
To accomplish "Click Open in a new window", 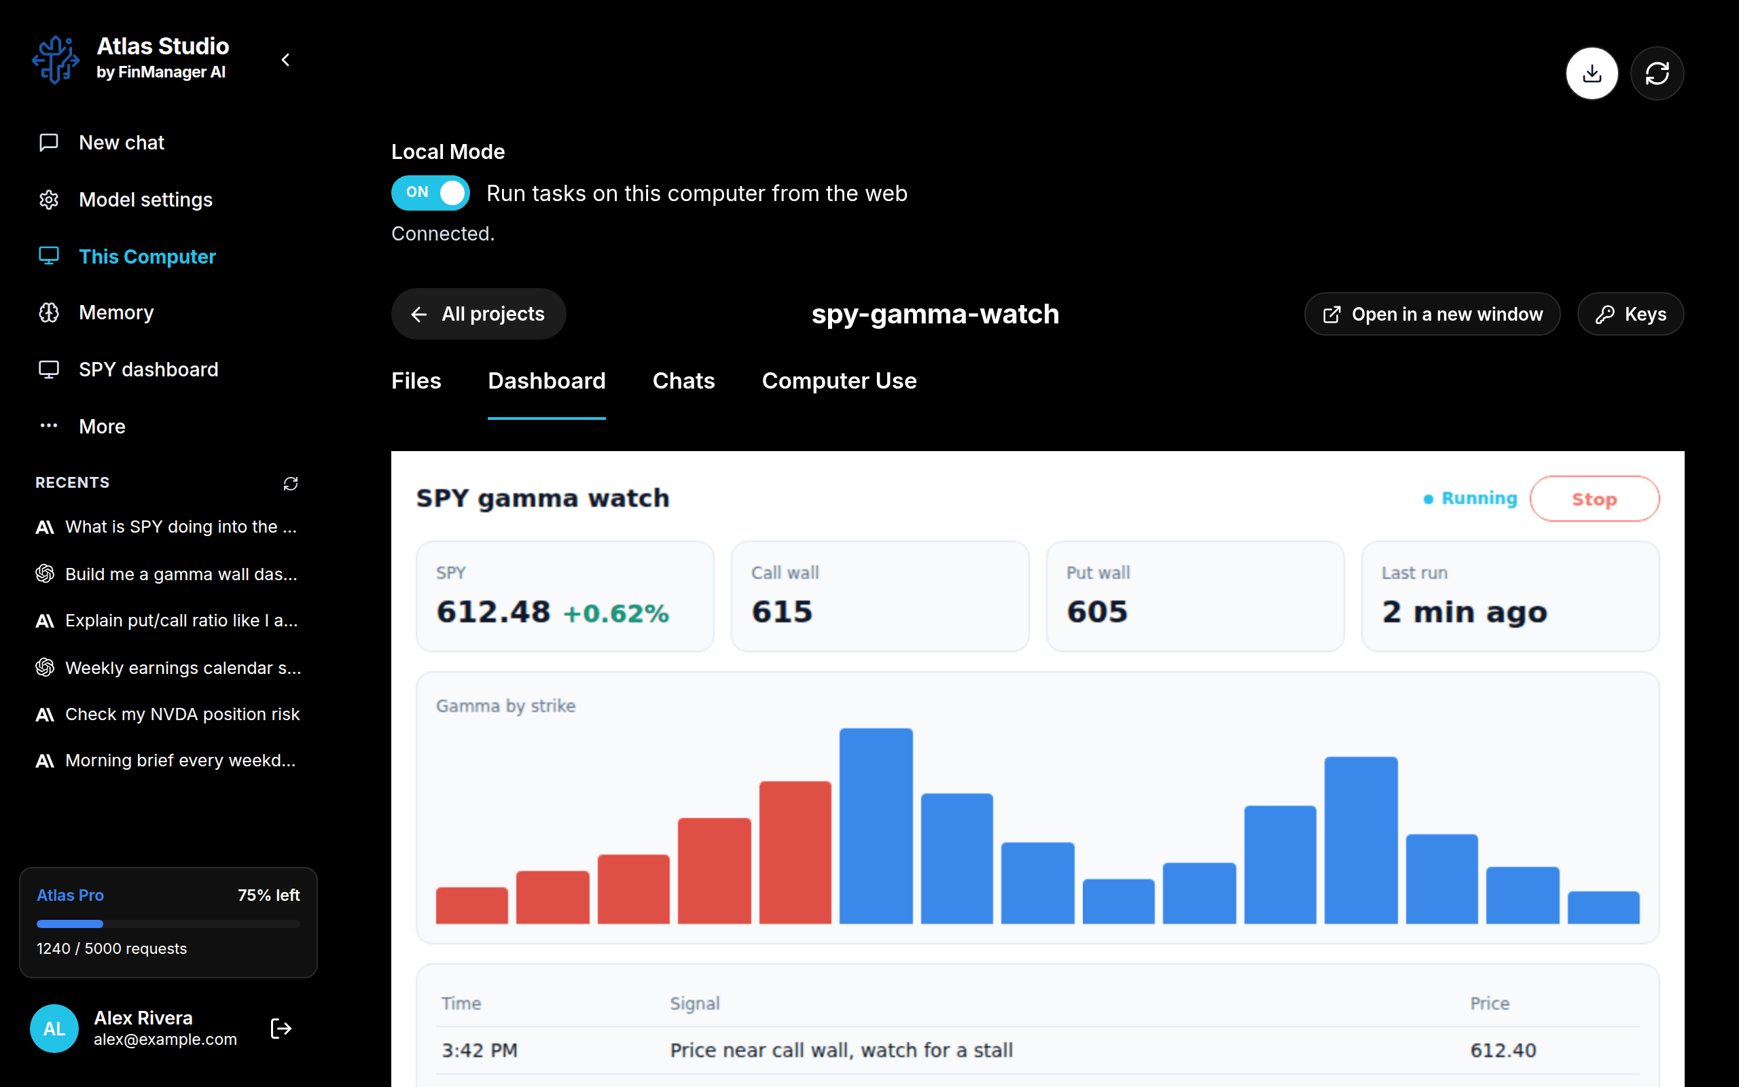I will [1432, 314].
